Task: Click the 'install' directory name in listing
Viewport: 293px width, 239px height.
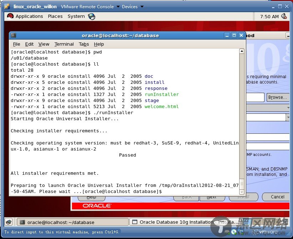Action: pos(155,82)
